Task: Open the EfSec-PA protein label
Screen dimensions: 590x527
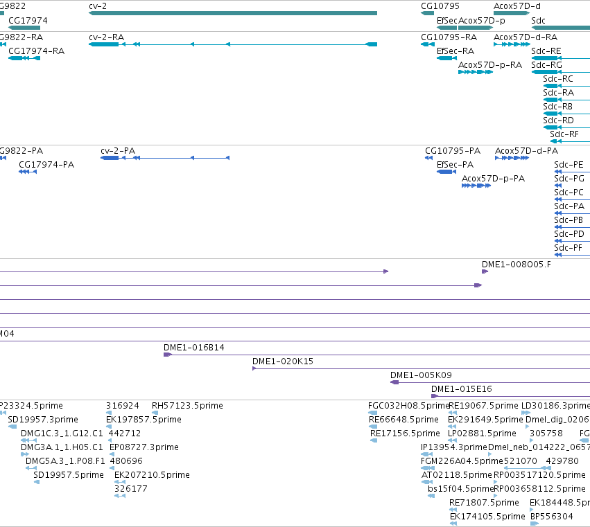Action: 455,165
